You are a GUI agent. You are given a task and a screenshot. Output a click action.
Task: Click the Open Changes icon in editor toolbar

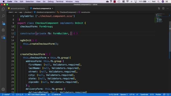(159, 8)
